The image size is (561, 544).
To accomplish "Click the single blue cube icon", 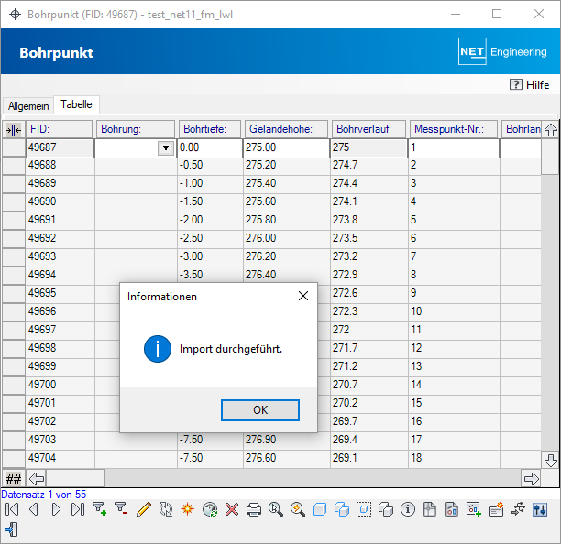I will point(320,509).
